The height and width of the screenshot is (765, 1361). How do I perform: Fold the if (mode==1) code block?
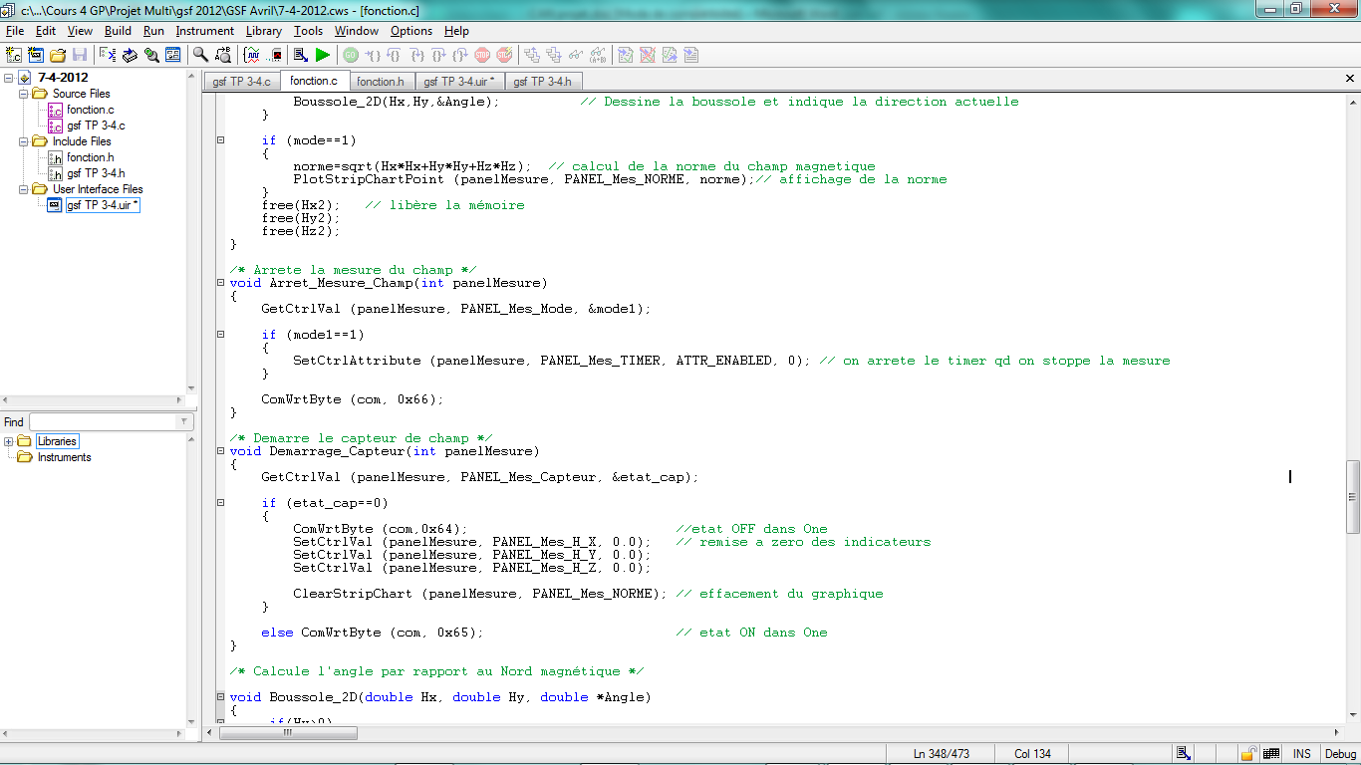[x=220, y=140]
